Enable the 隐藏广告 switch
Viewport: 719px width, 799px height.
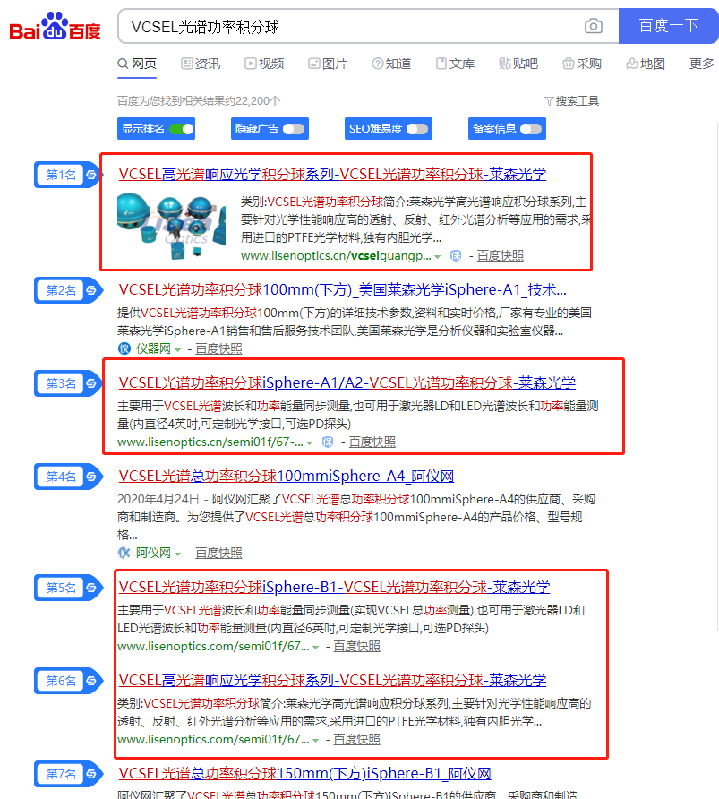click(294, 129)
